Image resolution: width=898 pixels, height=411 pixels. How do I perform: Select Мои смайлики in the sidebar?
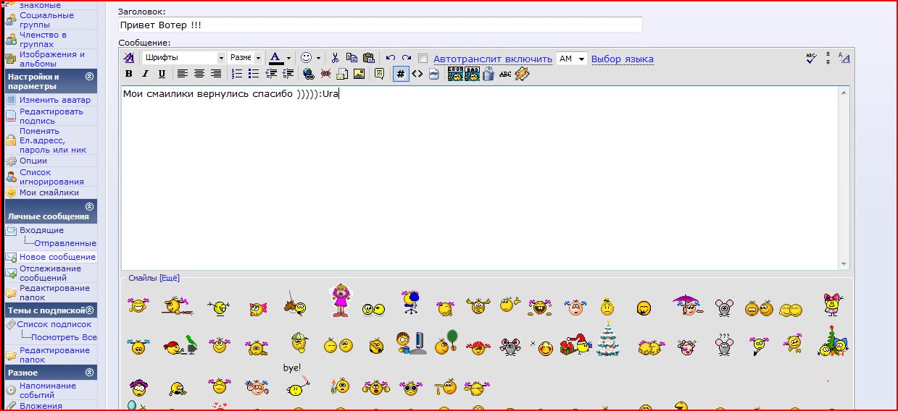49,192
